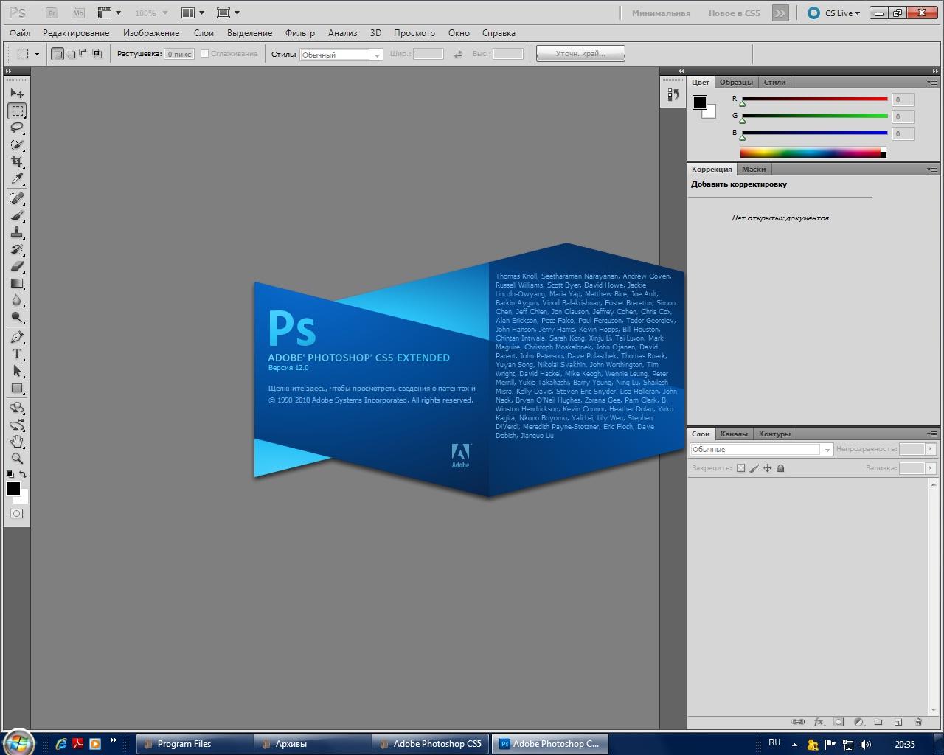Expand the CS Live menu
944x755 pixels.
[x=833, y=13]
